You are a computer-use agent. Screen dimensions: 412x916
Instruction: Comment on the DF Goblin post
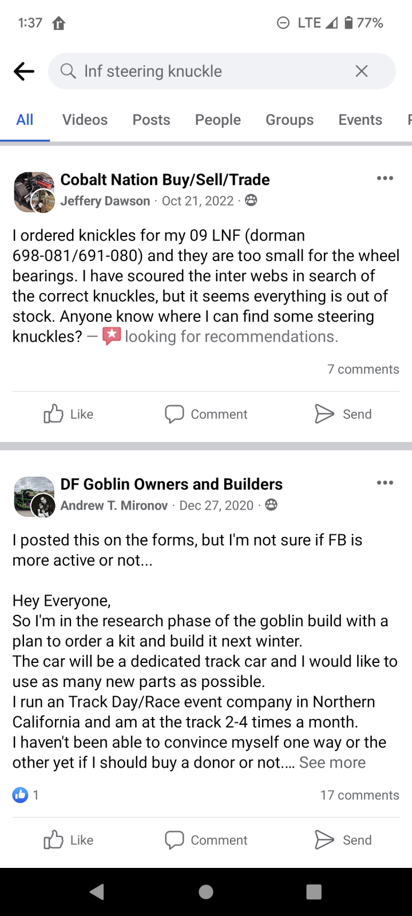click(x=206, y=840)
